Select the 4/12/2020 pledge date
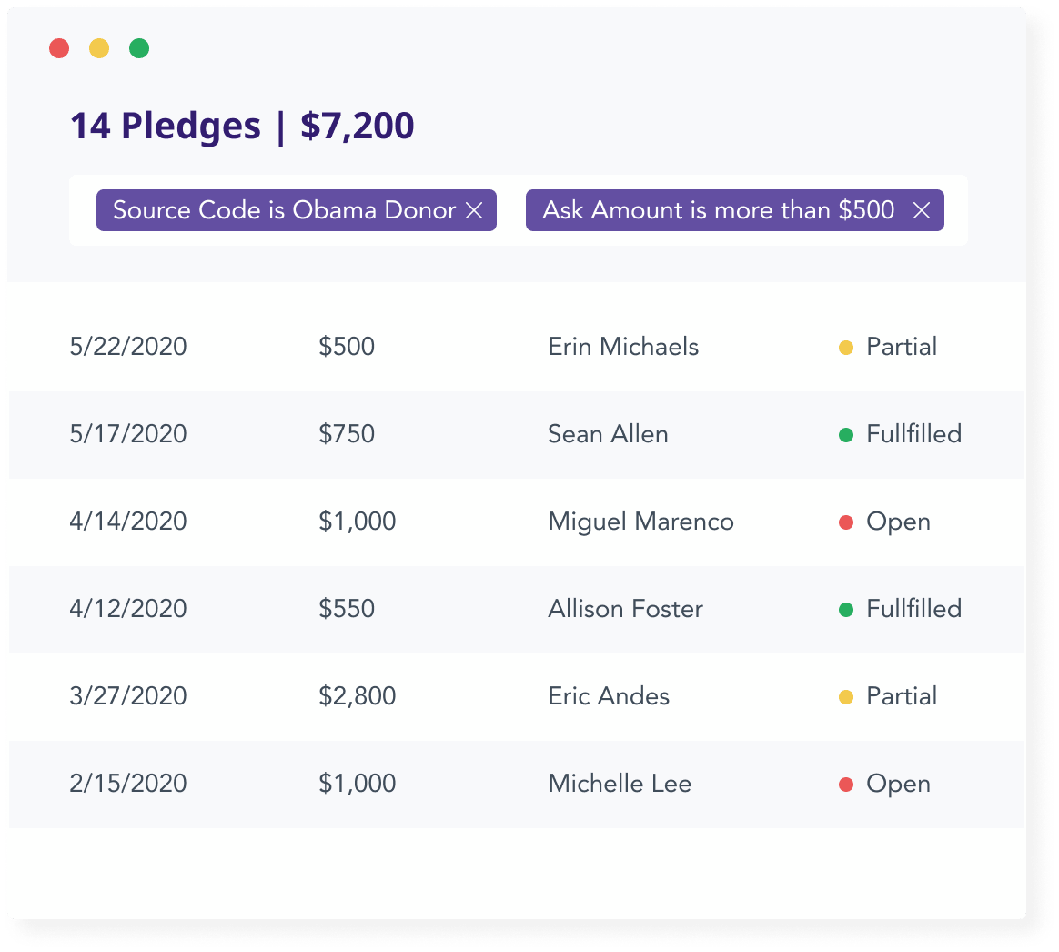 click(x=128, y=609)
